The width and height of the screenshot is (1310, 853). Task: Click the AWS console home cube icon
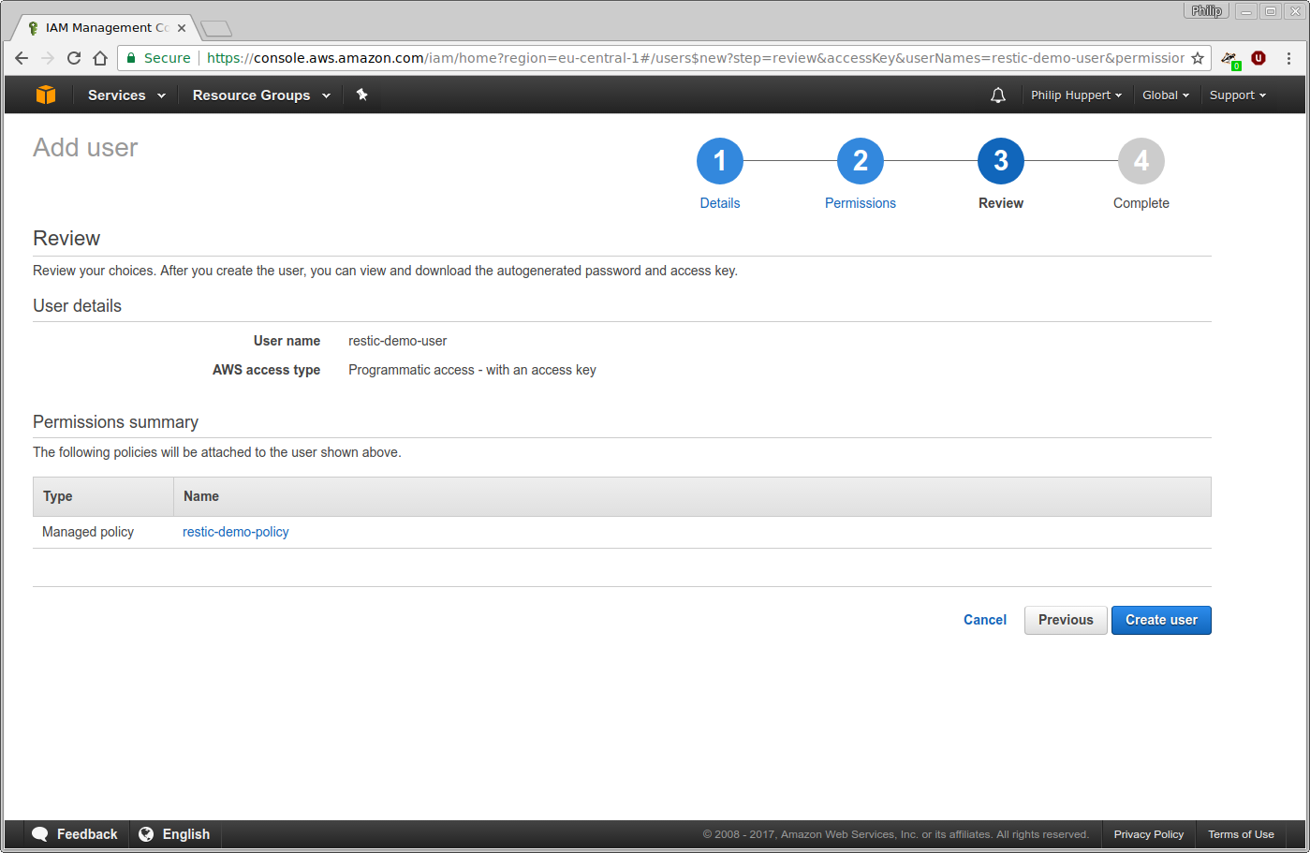(x=45, y=95)
